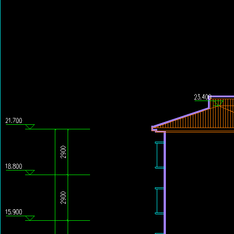Click the elevation marker triangle at 21.700
The width and height of the screenshot is (234, 234).
coord(30,127)
